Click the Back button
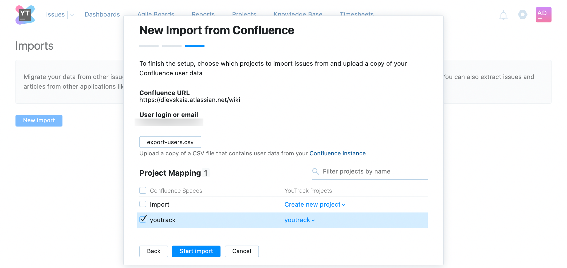 point(154,251)
